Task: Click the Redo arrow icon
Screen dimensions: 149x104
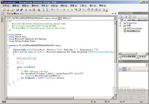Action: coord(58,10)
